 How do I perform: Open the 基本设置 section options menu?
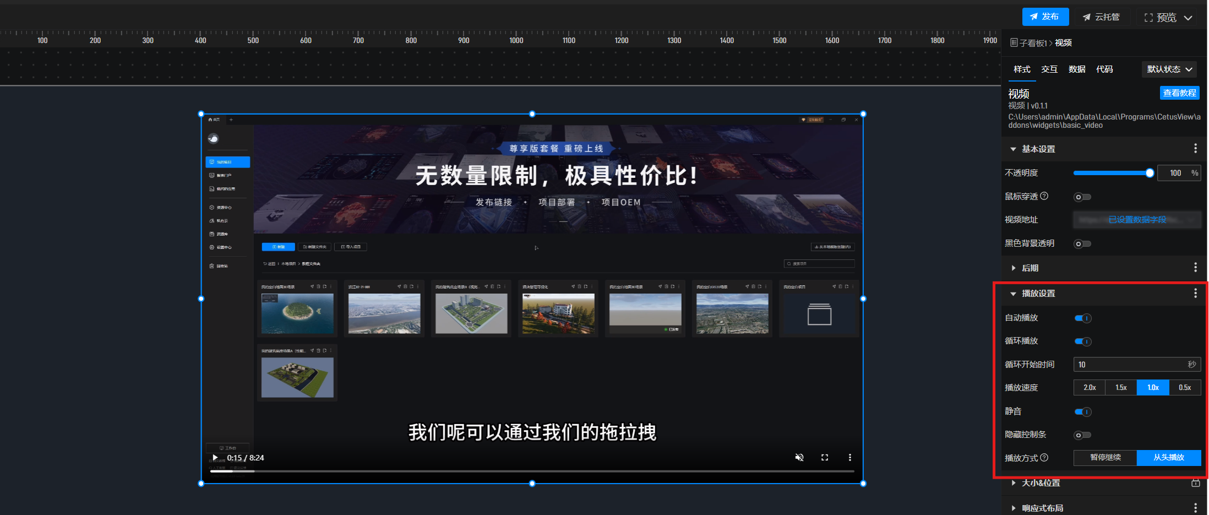click(1195, 149)
